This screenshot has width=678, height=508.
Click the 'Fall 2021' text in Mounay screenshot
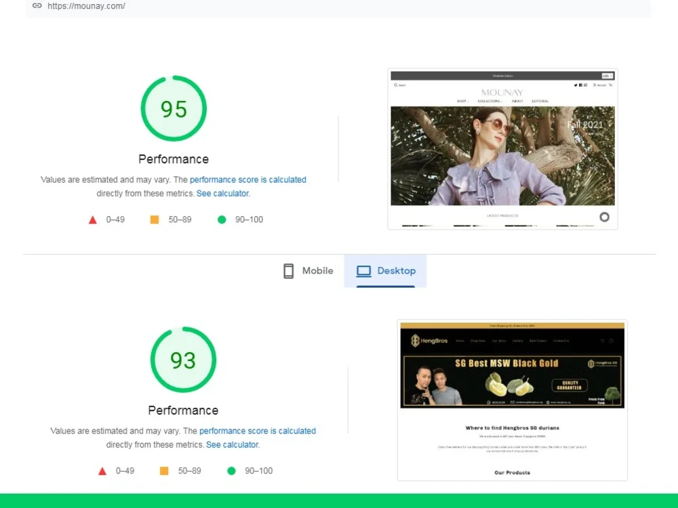click(x=585, y=125)
